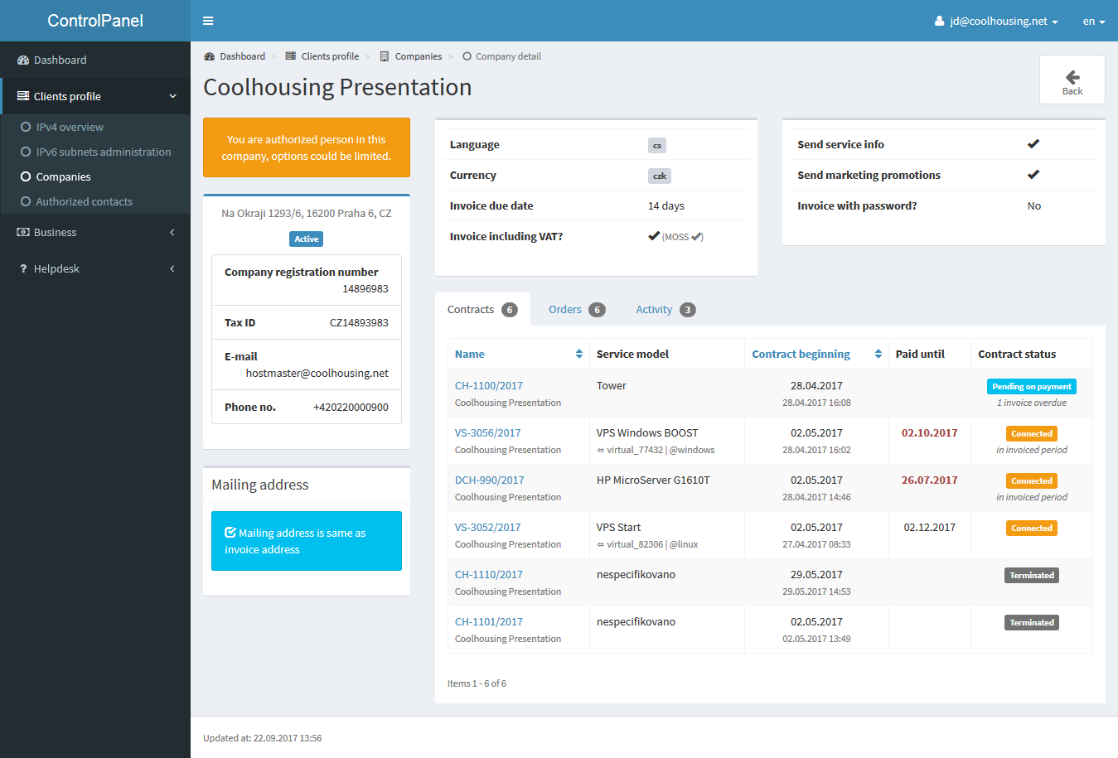The height and width of the screenshot is (758, 1118).
Task: Click the Terminated badge for CH-1110/2017
Action: [x=1032, y=576]
